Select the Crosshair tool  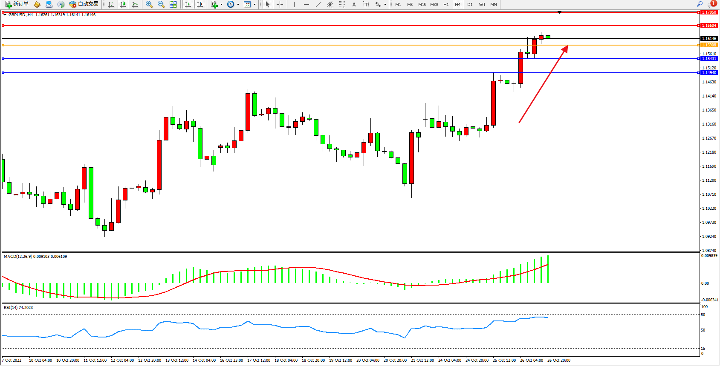(280, 4)
